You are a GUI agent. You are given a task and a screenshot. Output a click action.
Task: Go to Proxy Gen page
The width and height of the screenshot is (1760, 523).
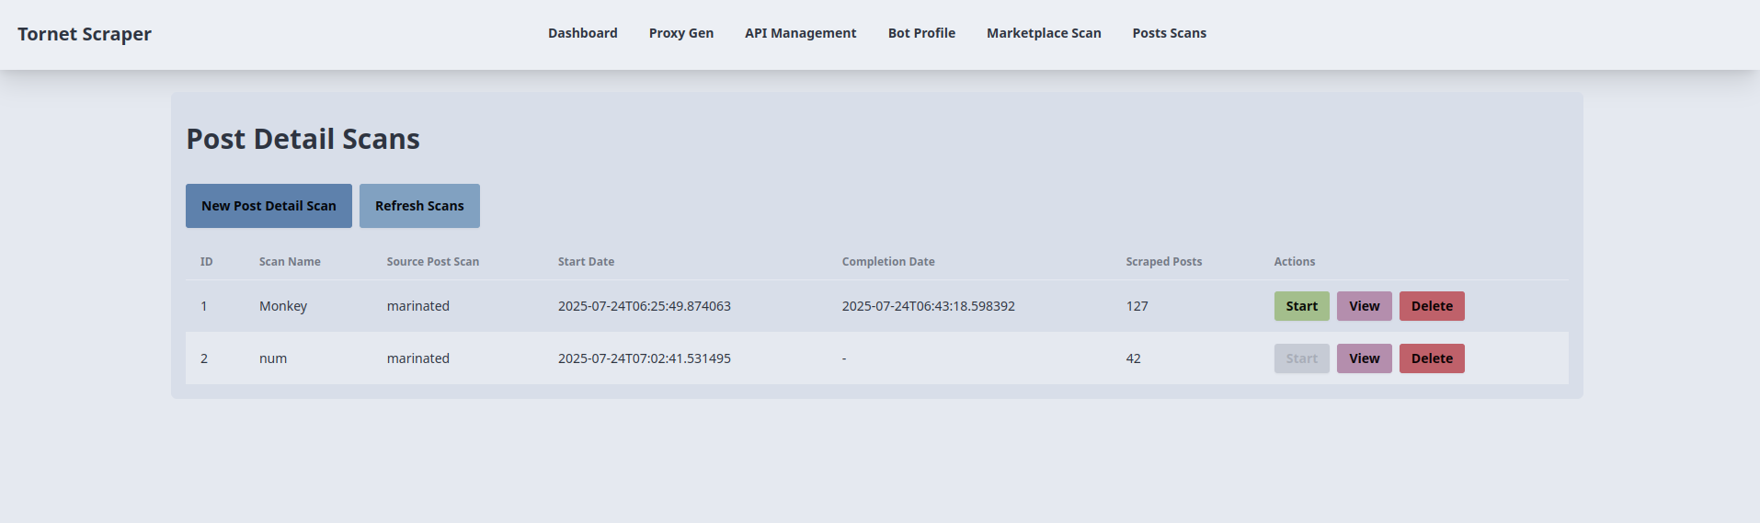680,33
